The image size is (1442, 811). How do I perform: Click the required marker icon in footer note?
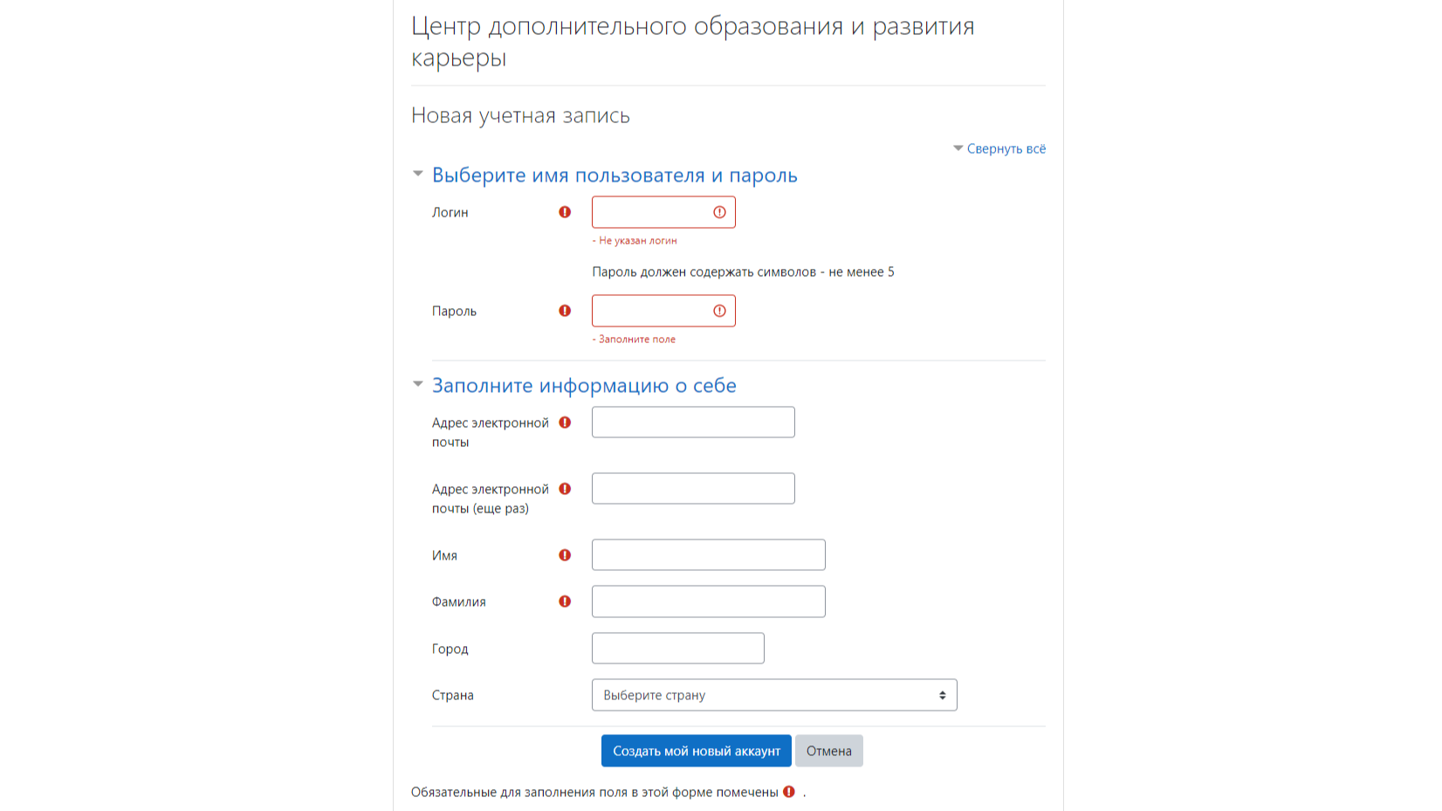(789, 792)
